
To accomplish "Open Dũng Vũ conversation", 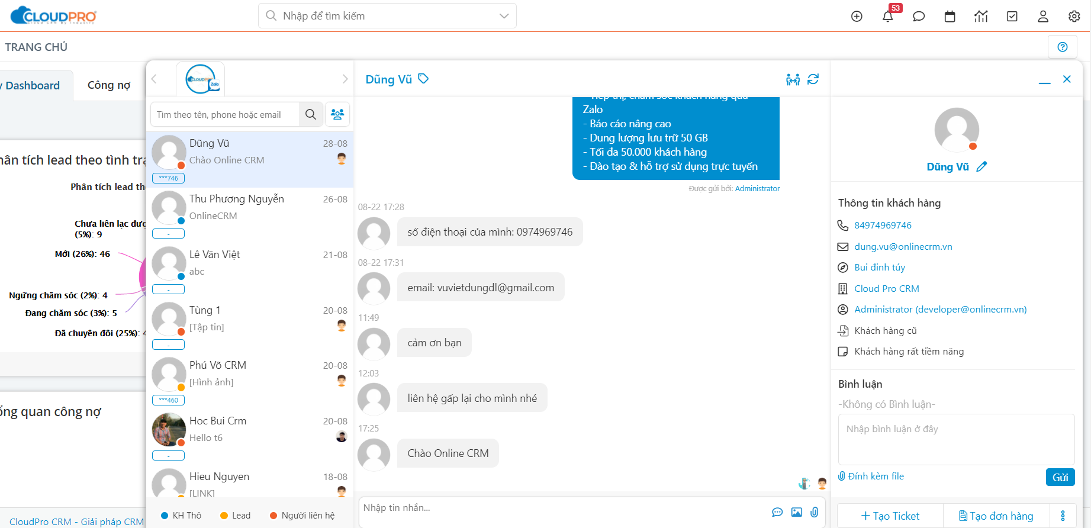I will tap(250, 159).
